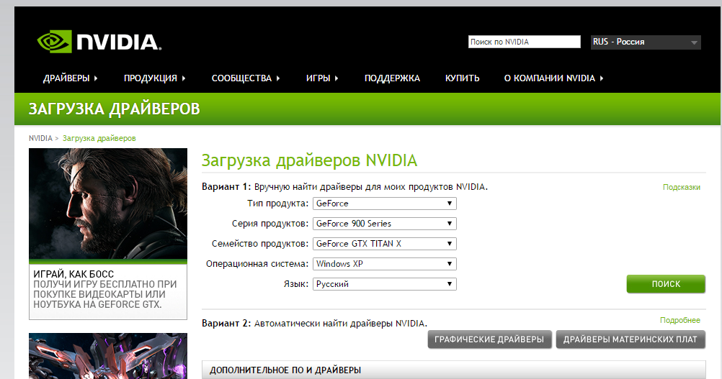Click Загрузка драйверов breadcrumb link

(99, 138)
